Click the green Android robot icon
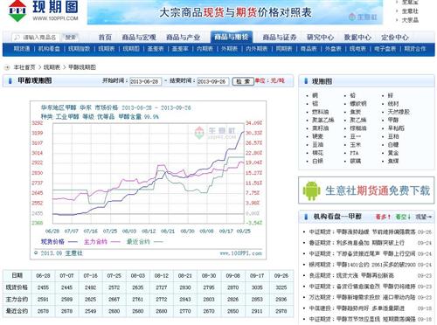Image resolution: width=437 pixels, height=325 pixels. [x=311, y=190]
